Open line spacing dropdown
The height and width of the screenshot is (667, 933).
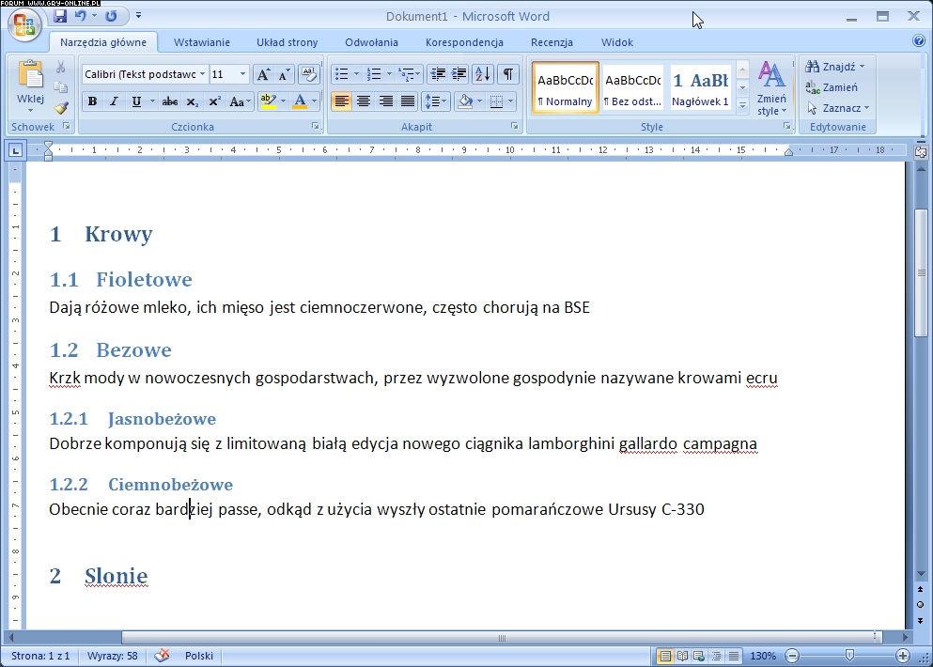pyautogui.click(x=436, y=101)
